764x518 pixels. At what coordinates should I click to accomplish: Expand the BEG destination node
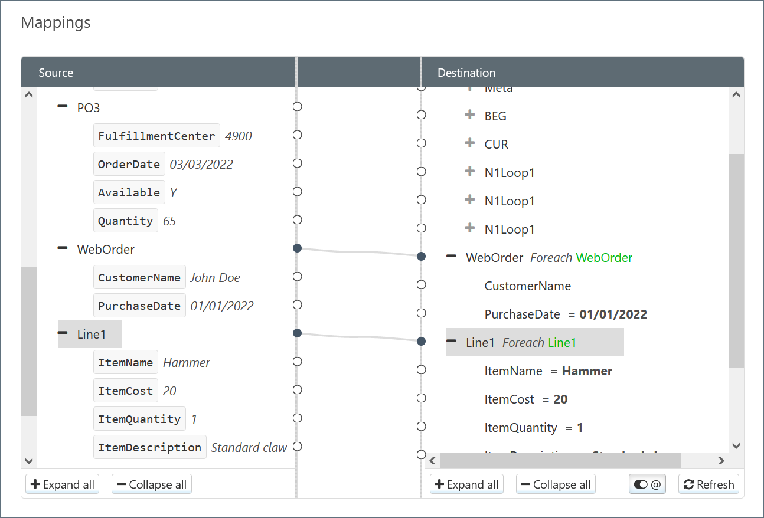click(x=470, y=115)
